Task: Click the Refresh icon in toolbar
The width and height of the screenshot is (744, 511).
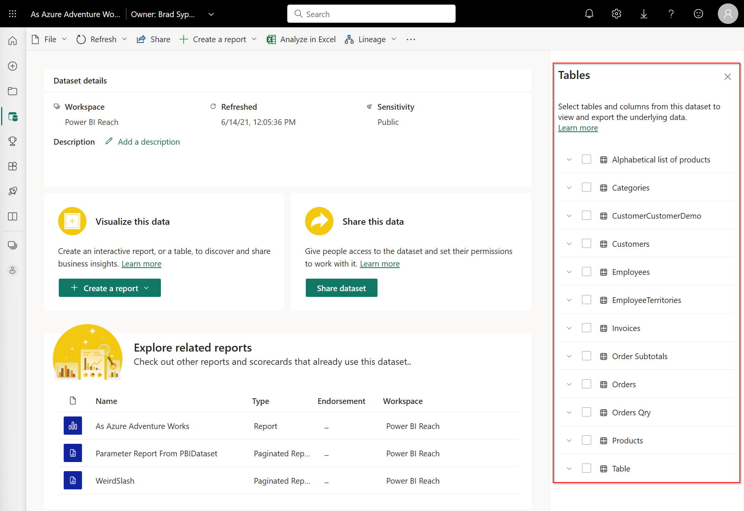Action: pos(82,39)
